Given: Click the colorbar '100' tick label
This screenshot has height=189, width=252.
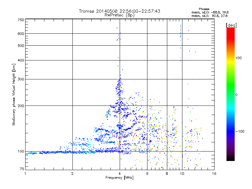Looking at the screenshot, I should click(x=238, y=58).
